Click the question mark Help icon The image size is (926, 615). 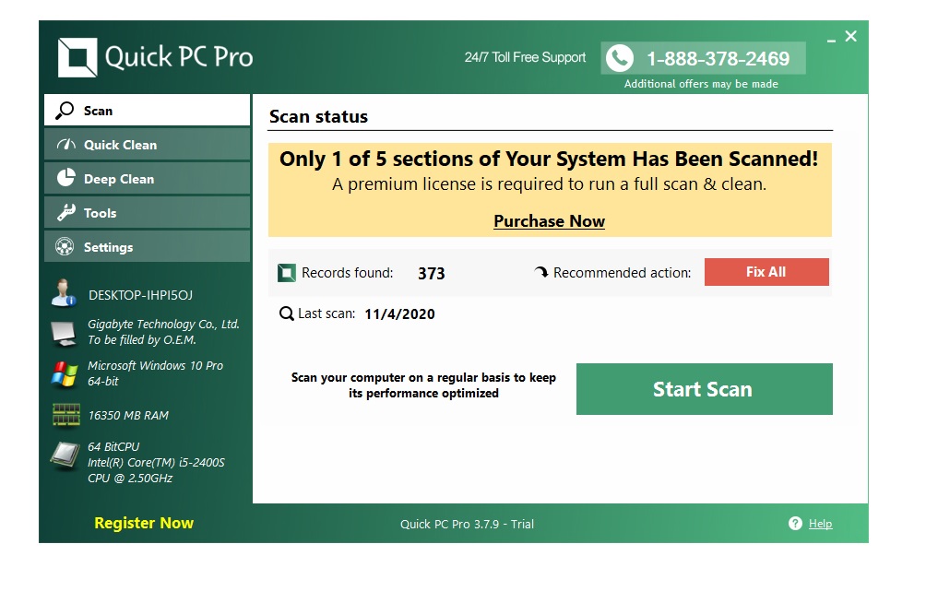(795, 524)
